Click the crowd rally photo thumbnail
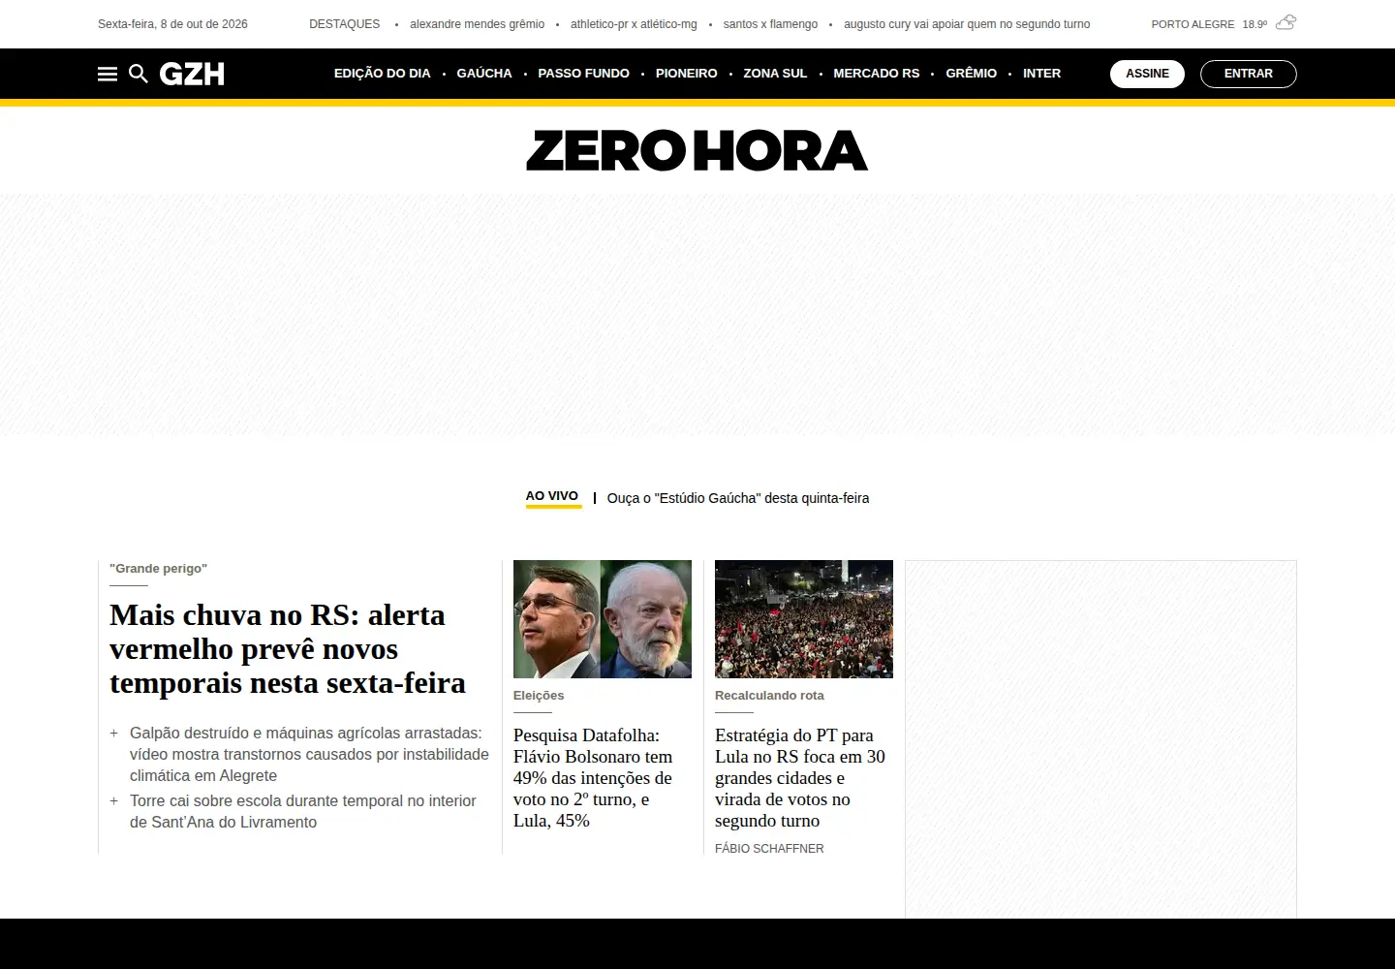Screen dimensions: 1395x969 click(804, 619)
